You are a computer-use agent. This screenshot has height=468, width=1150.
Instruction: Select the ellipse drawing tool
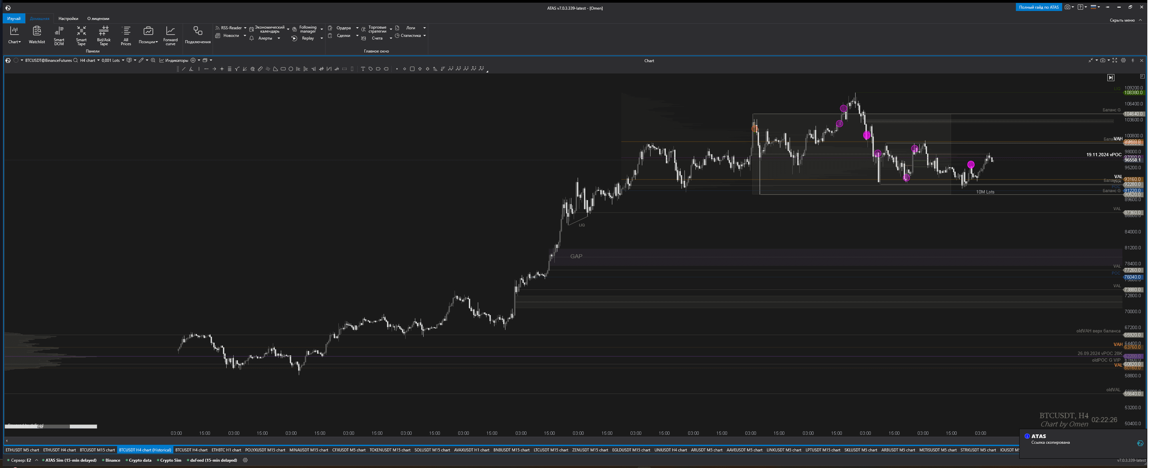pyautogui.click(x=290, y=69)
